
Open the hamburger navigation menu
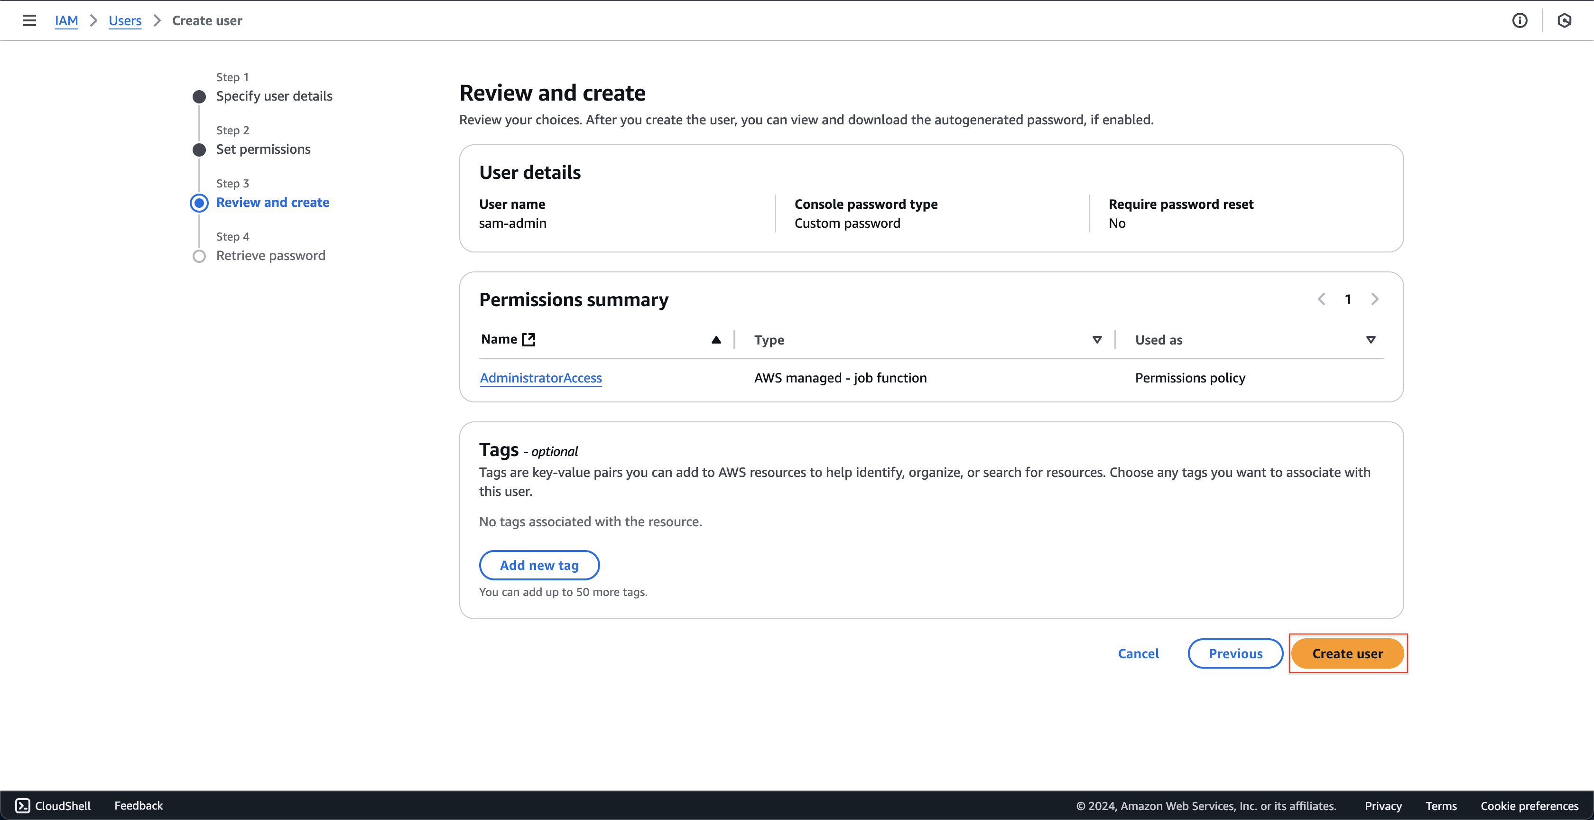coord(29,20)
